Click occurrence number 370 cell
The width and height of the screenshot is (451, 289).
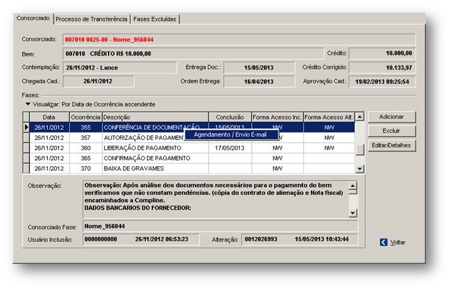[x=85, y=168]
